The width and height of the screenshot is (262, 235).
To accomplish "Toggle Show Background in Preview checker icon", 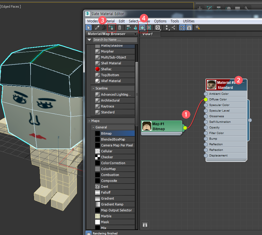I will click(149, 27).
